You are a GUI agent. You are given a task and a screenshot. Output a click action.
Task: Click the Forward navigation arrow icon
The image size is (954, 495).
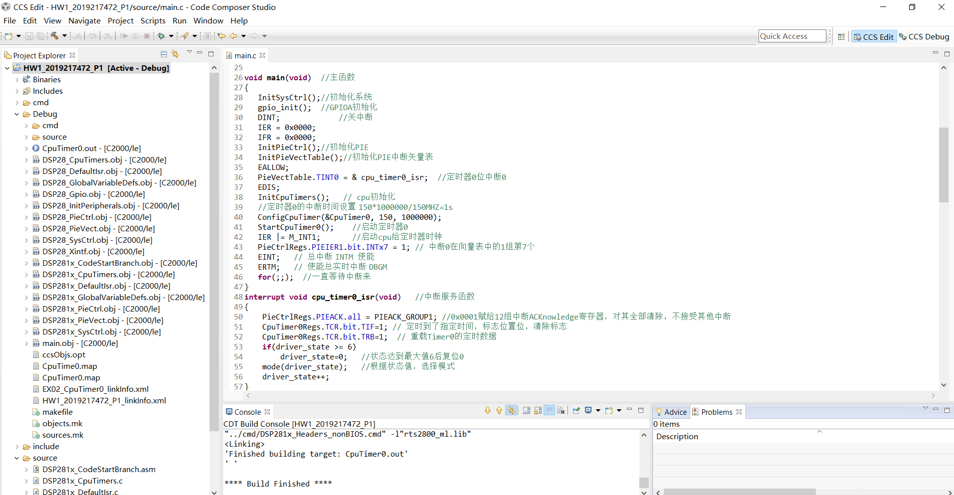point(254,36)
